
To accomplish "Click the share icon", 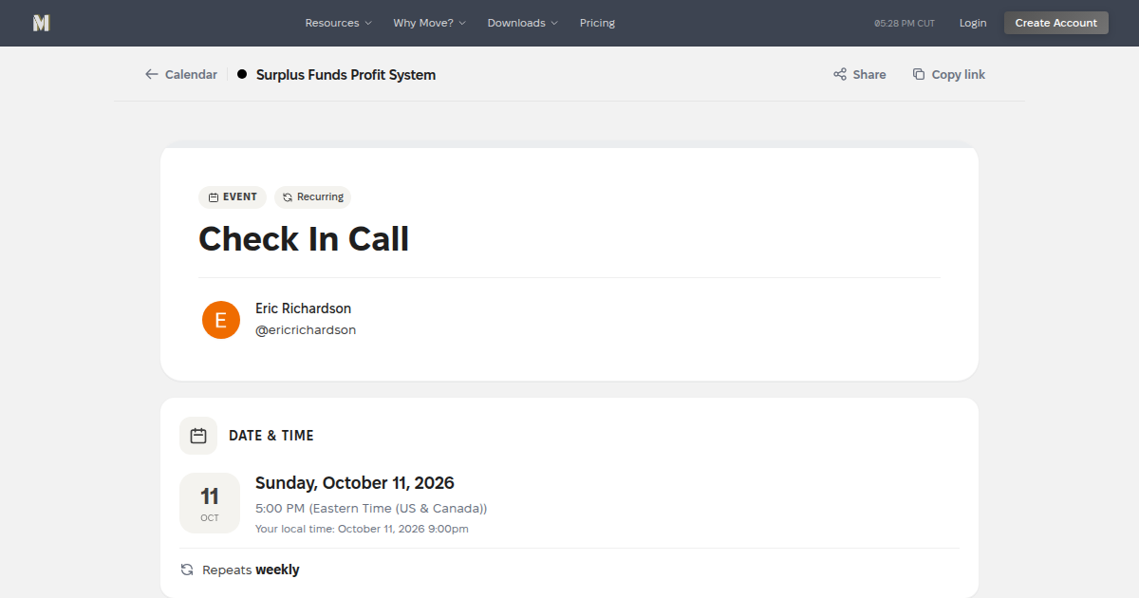I will coord(840,74).
